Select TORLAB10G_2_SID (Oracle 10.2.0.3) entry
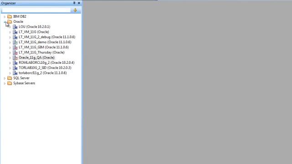292x164 pixels. click(x=45, y=68)
